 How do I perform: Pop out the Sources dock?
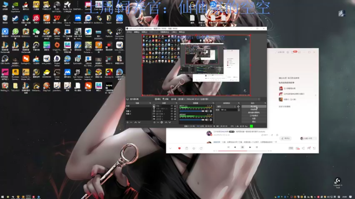point(176,103)
